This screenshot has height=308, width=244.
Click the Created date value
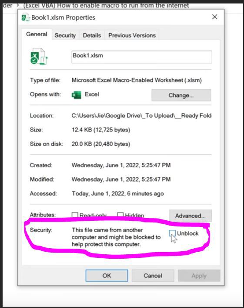coord(121,165)
